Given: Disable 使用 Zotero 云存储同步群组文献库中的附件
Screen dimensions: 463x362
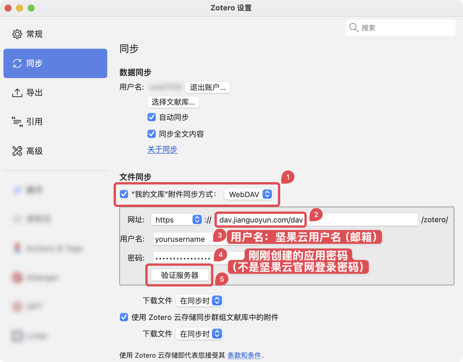Looking at the screenshot, I should (x=124, y=317).
